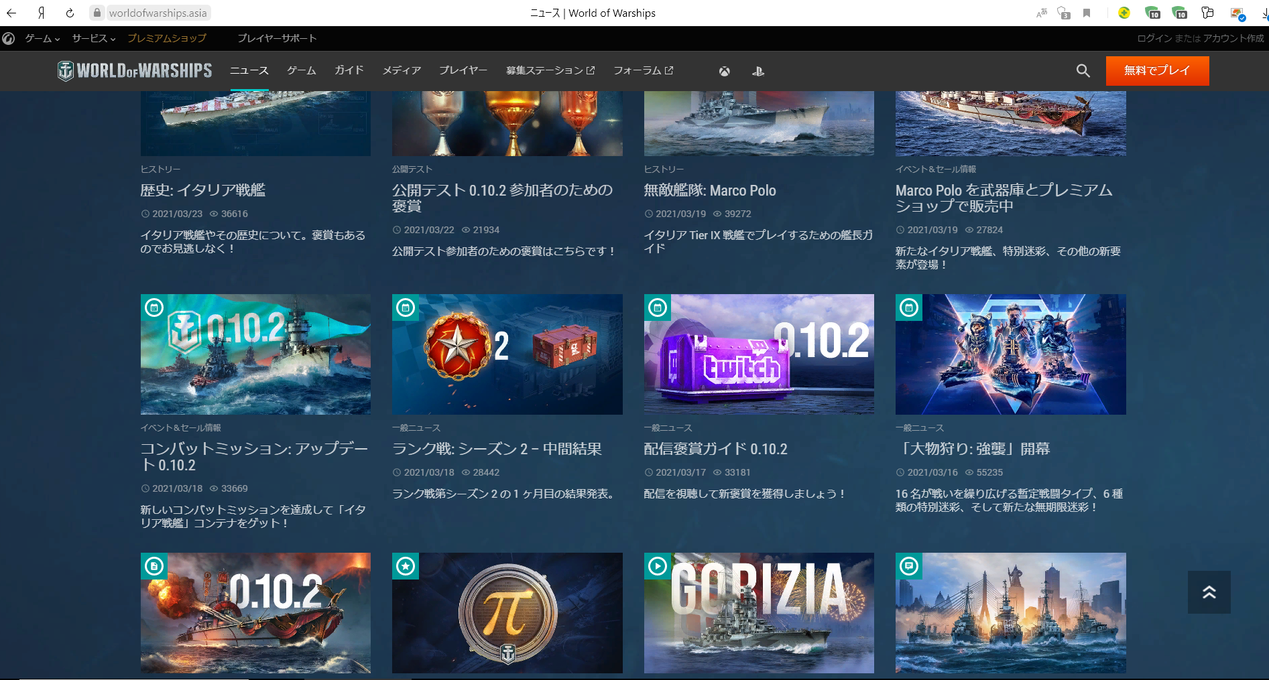Viewport: 1269px width, 680px height.
Task: Open the page translate icon in the address bar
Action: pos(1042,13)
